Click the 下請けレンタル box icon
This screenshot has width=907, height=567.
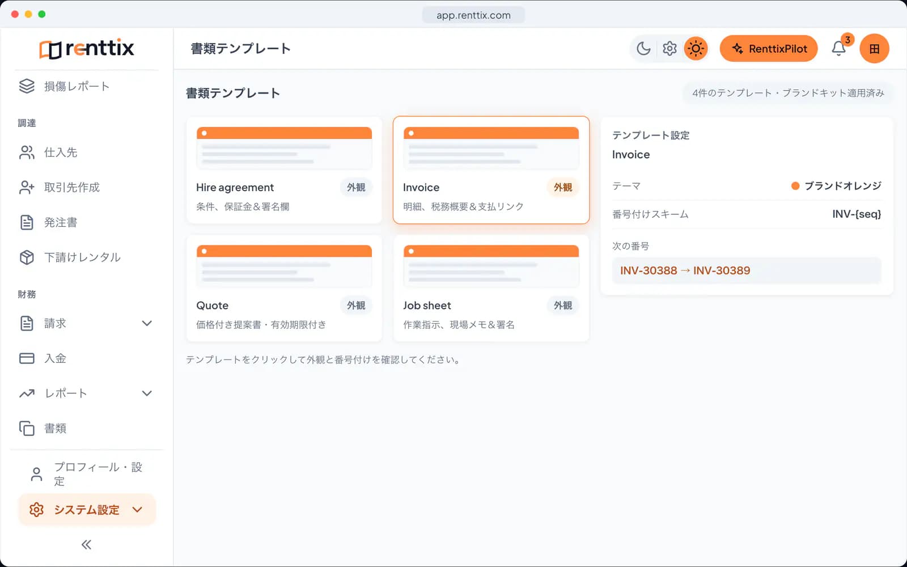click(x=27, y=257)
